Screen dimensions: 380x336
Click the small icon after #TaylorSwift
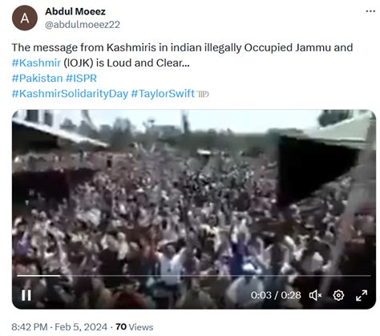click(x=203, y=94)
